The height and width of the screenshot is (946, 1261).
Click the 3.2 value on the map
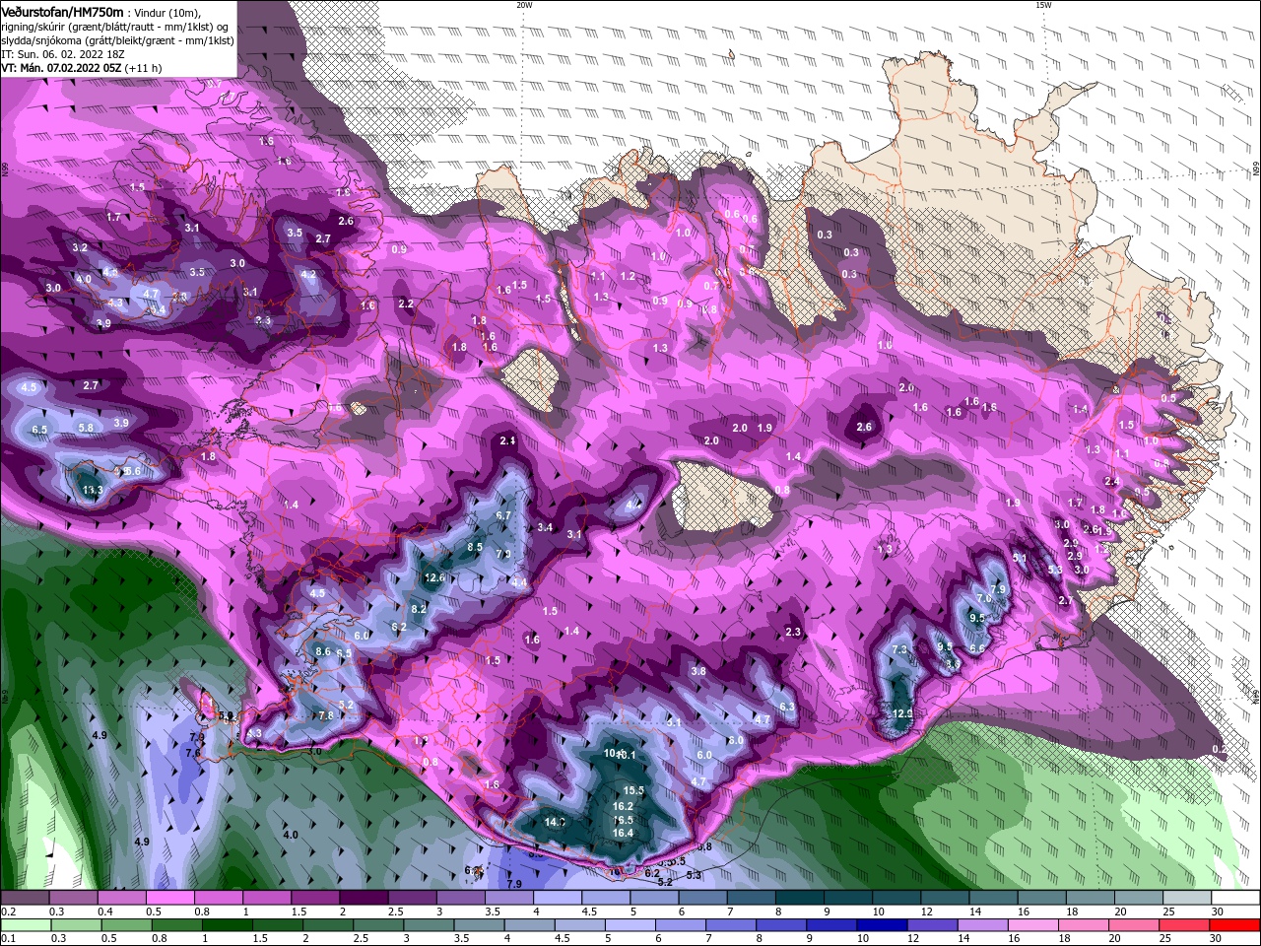coord(81,247)
